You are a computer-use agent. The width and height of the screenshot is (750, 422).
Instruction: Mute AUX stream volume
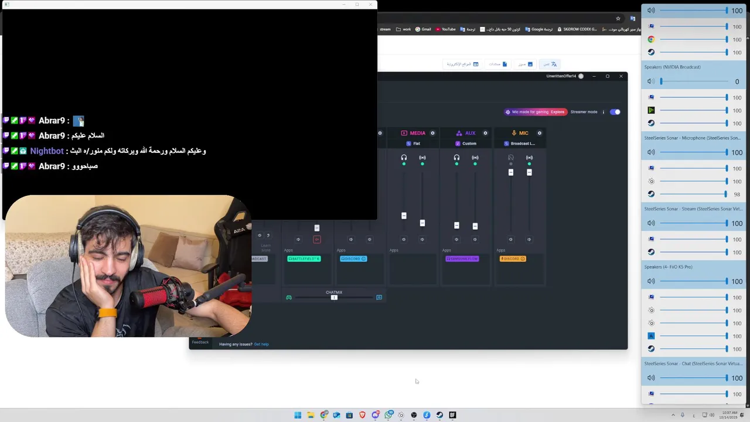pyautogui.click(x=475, y=239)
